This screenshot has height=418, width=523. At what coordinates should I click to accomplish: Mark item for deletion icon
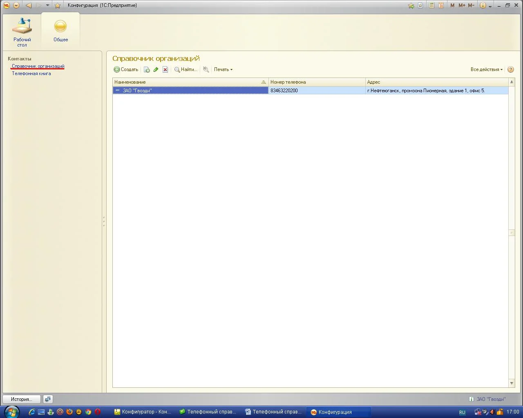(x=165, y=70)
